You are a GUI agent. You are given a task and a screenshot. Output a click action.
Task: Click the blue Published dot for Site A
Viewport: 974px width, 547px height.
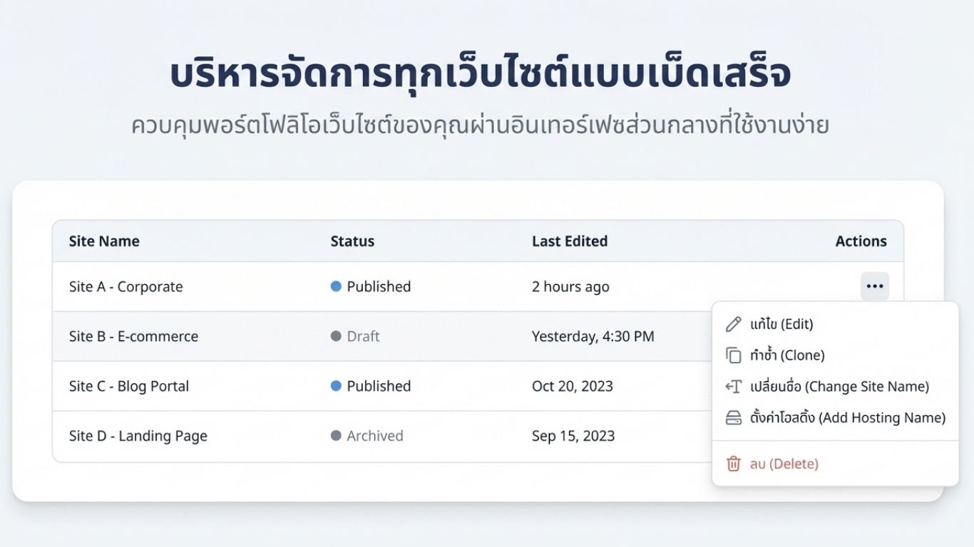pyautogui.click(x=337, y=286)
